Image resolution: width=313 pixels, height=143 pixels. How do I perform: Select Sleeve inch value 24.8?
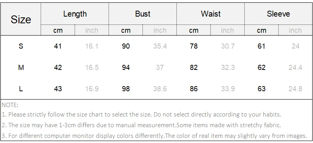pyautogui.click(x=295, y=88)
